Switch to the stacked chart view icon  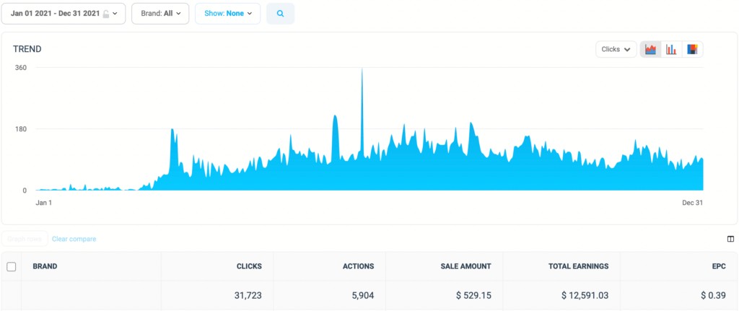pyautogui.click(x=692, y=49)
